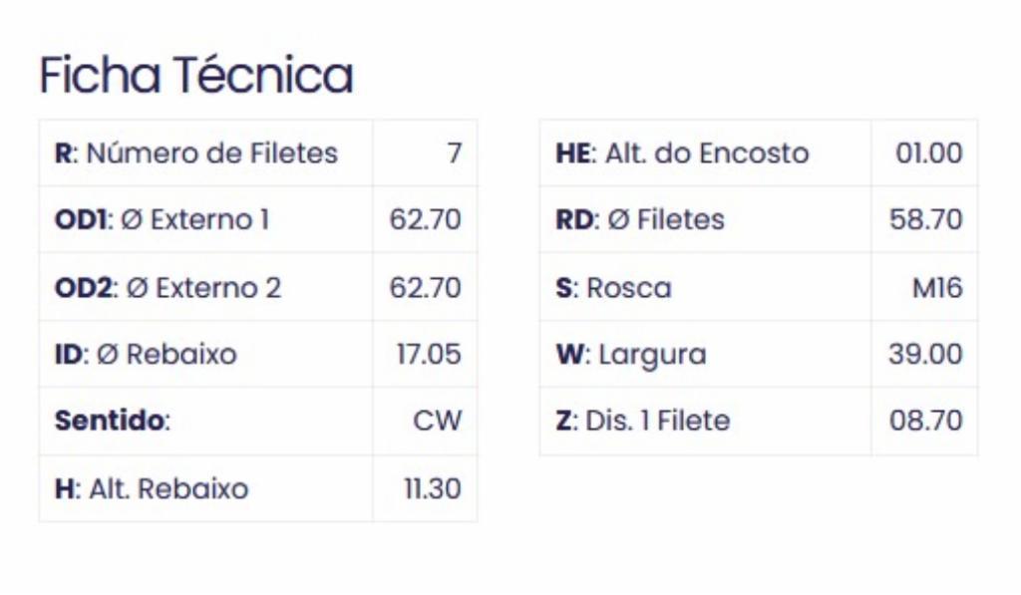
Task: Click the OD1 value 62.70
Action: [425, 220]
